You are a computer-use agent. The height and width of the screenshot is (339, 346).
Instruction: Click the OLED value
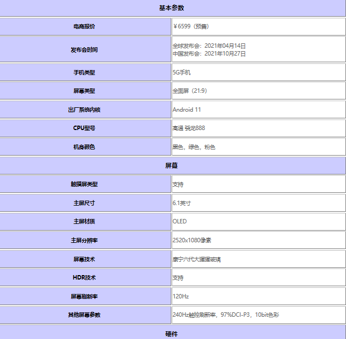click(180, 221)
